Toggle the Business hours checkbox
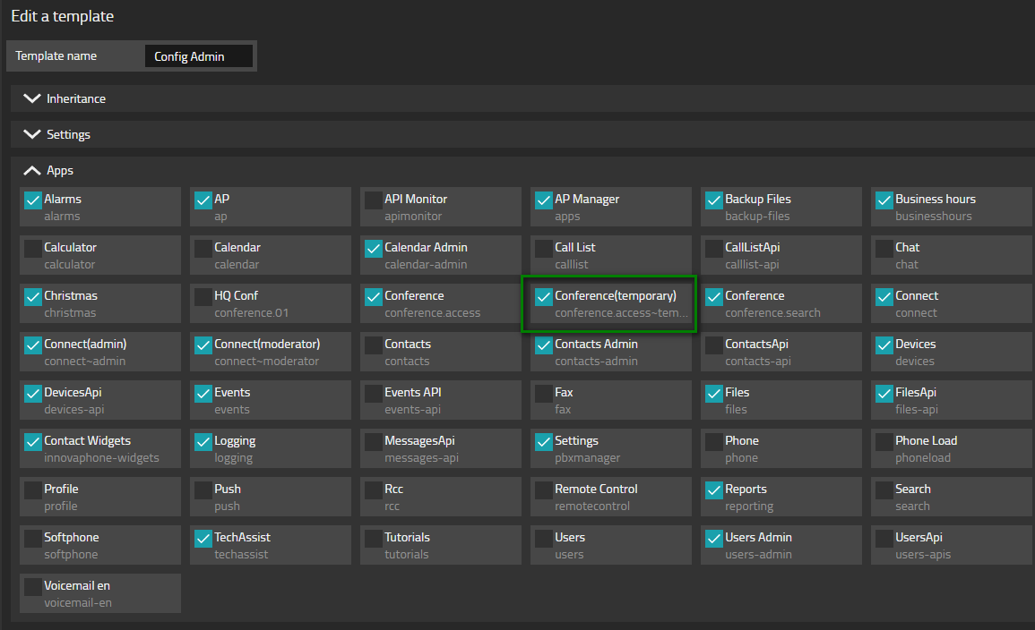 [884, 200]
